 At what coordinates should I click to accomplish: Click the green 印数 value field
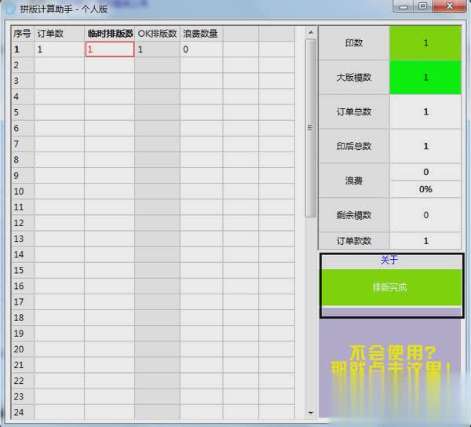pos(425,43)
